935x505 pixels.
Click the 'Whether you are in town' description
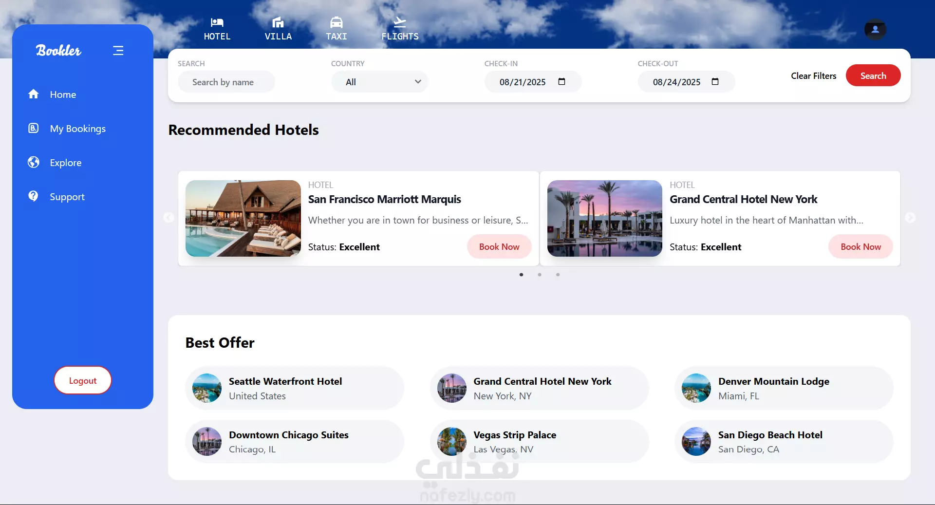coord(418,220)
